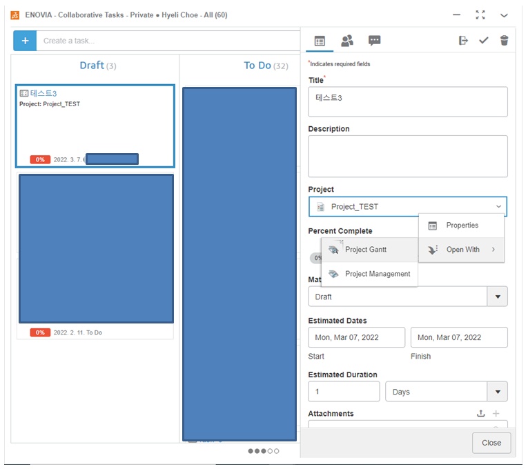
Task: Add attachment with plus icon
Action: pyautogui.click(x=496, y=413)
